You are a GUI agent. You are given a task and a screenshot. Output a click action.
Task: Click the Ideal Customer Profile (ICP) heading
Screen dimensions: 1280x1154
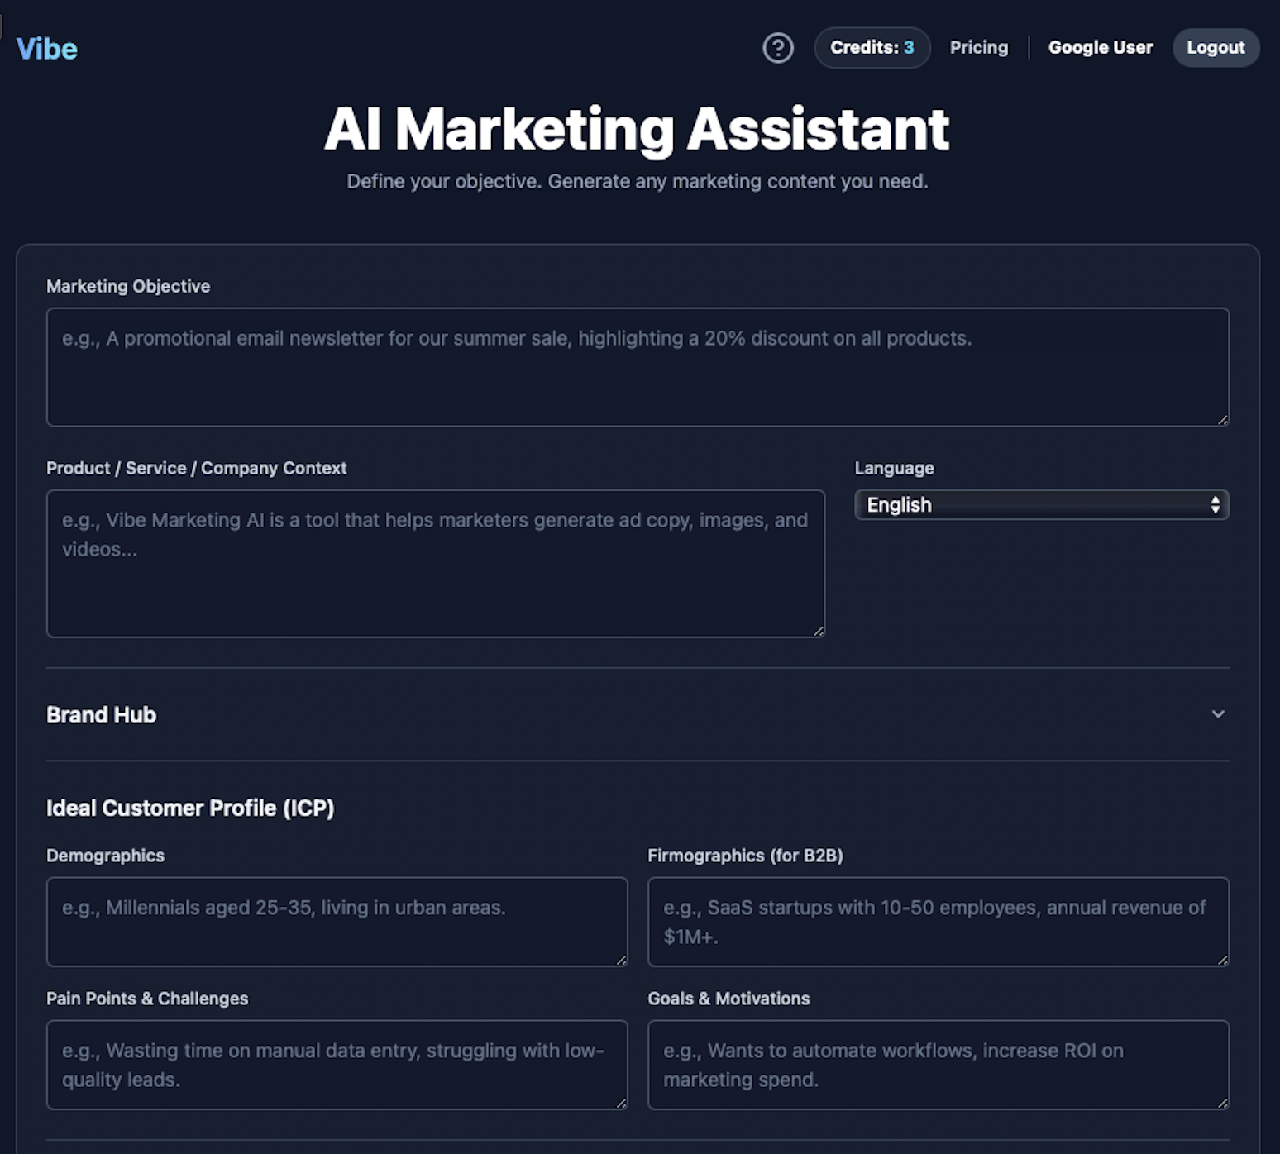pos(190,808)
